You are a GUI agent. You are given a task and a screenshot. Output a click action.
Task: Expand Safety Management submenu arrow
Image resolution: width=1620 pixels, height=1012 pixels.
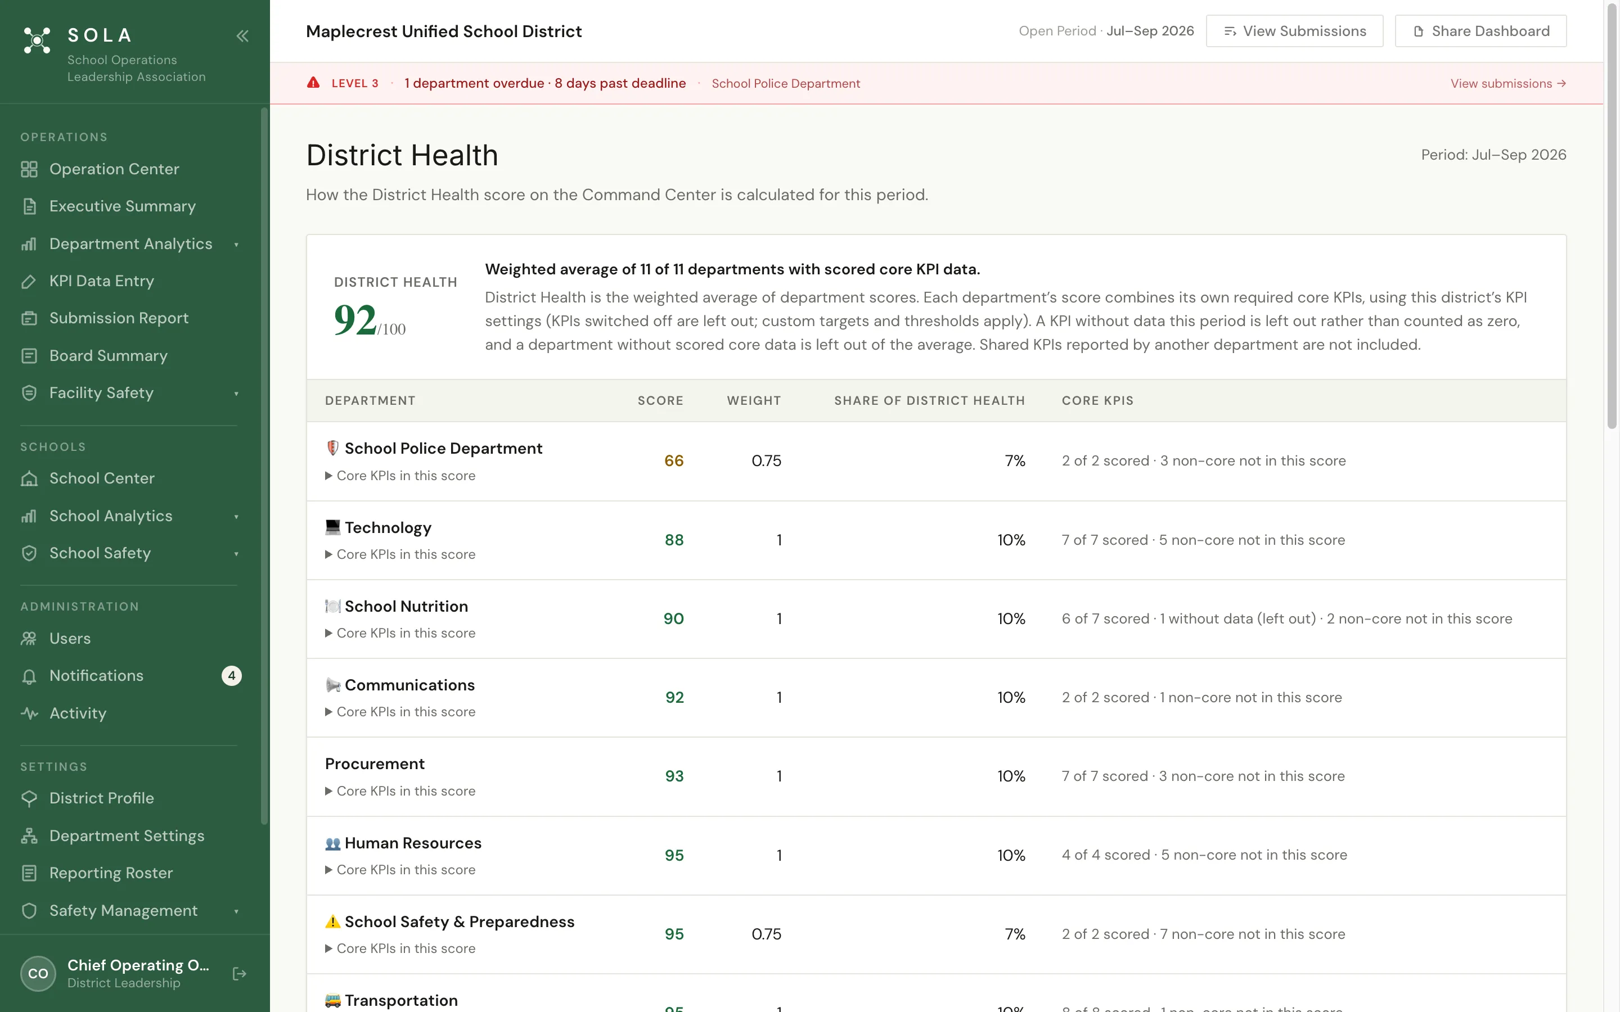tap(236, 911)
